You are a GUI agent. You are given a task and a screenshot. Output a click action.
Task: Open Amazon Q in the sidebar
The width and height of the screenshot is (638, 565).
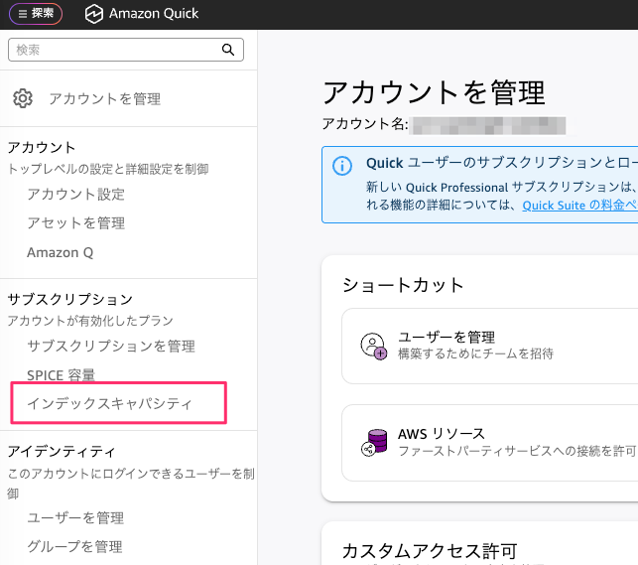click(x=61, y=252)
